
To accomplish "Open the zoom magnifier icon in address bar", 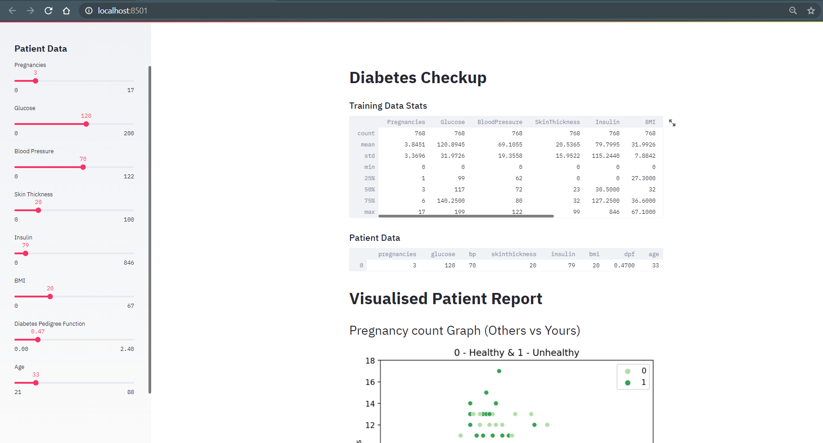I will [793, 10].
